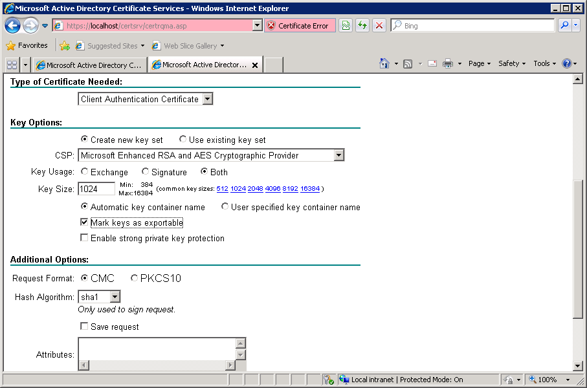Click the 8192 key size link

click(290, 189)
